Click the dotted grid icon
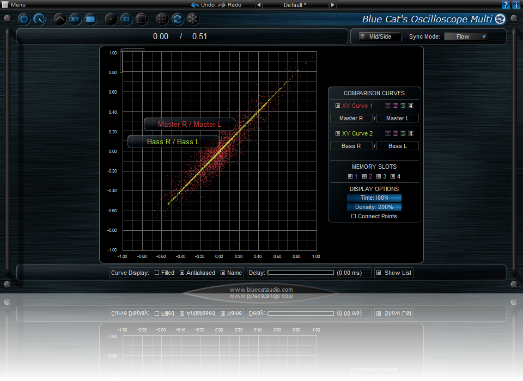 [x=162, y=20]
